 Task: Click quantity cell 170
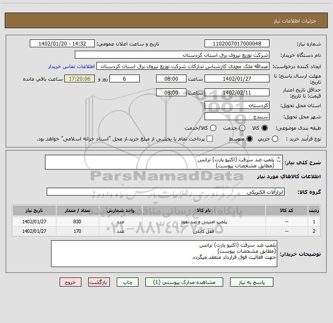point(77,231)
